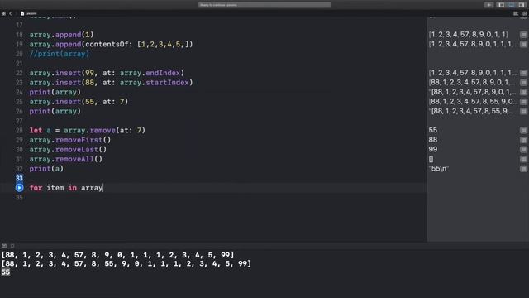The width and height of the screenshot is (529, 298).
Task: Add editor split pane
Action: (x=524, y=13)
